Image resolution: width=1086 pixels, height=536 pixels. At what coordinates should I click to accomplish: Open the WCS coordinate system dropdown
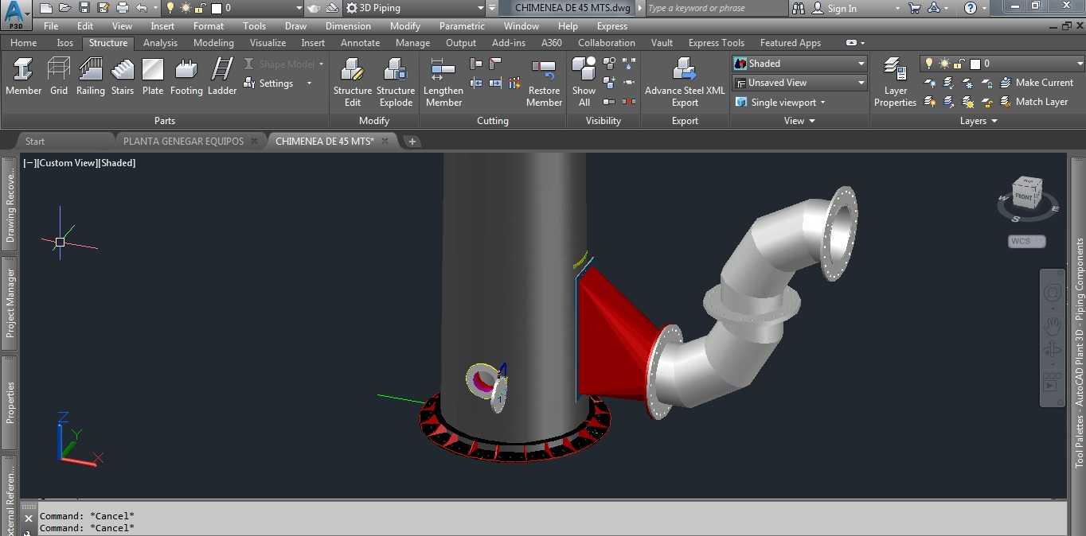pyautogui.click(x=1026, y=241)
